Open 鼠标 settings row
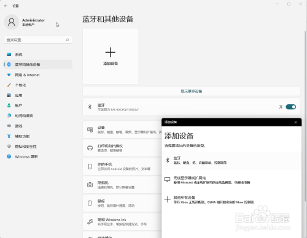The image size is (307, 238). [122, 203]
